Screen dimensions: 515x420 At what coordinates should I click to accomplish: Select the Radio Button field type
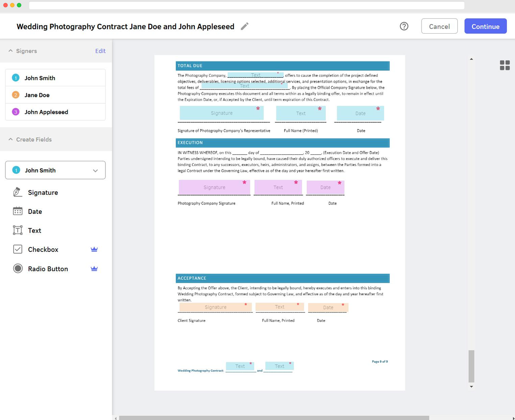[48, 269]
